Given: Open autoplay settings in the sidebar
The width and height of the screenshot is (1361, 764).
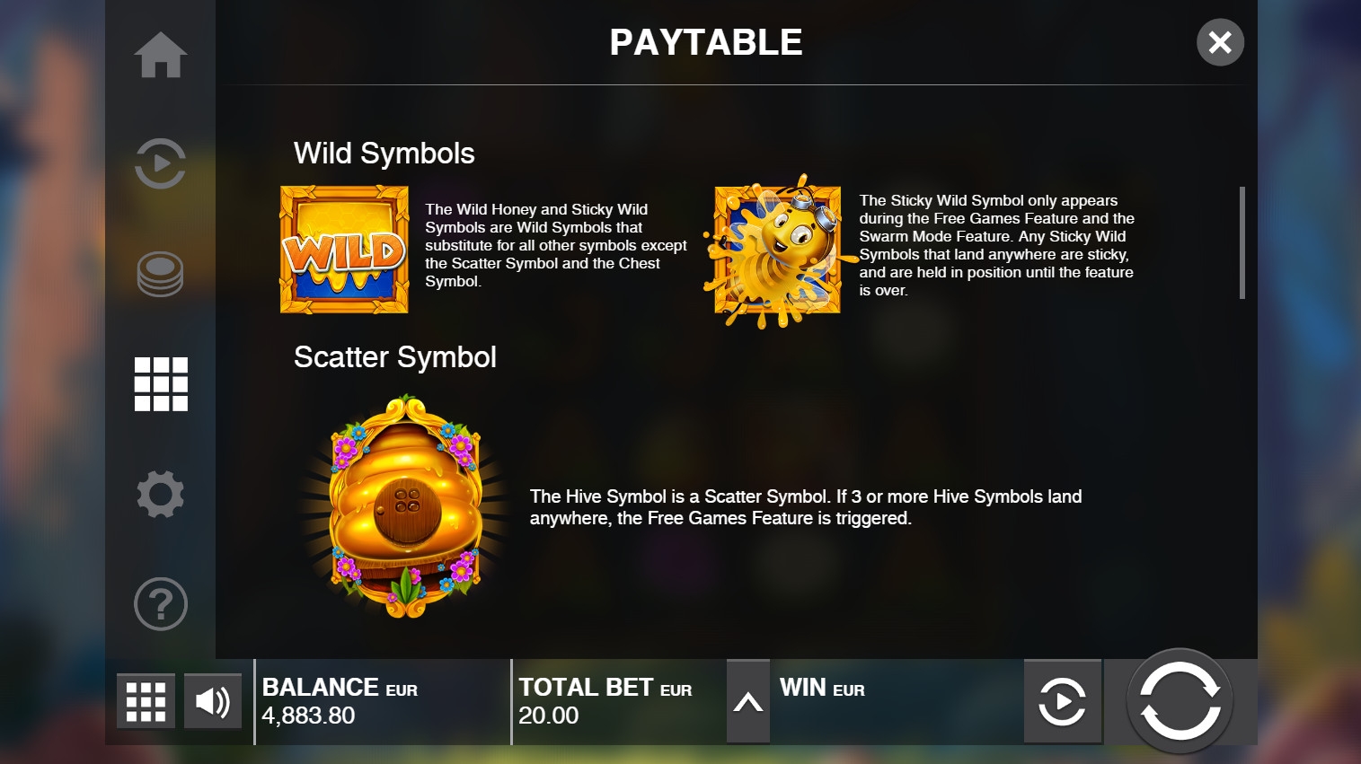Looking at the screenshot, I should tap(161, 163).
